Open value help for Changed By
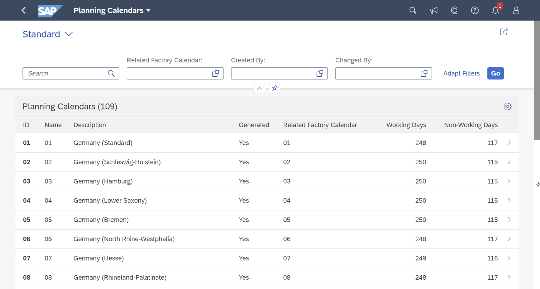The height and width of the screenshot is (289, 540). 424,73
